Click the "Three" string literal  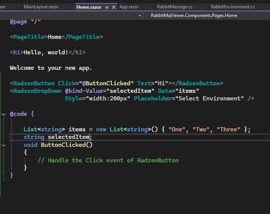pos(229,129)
